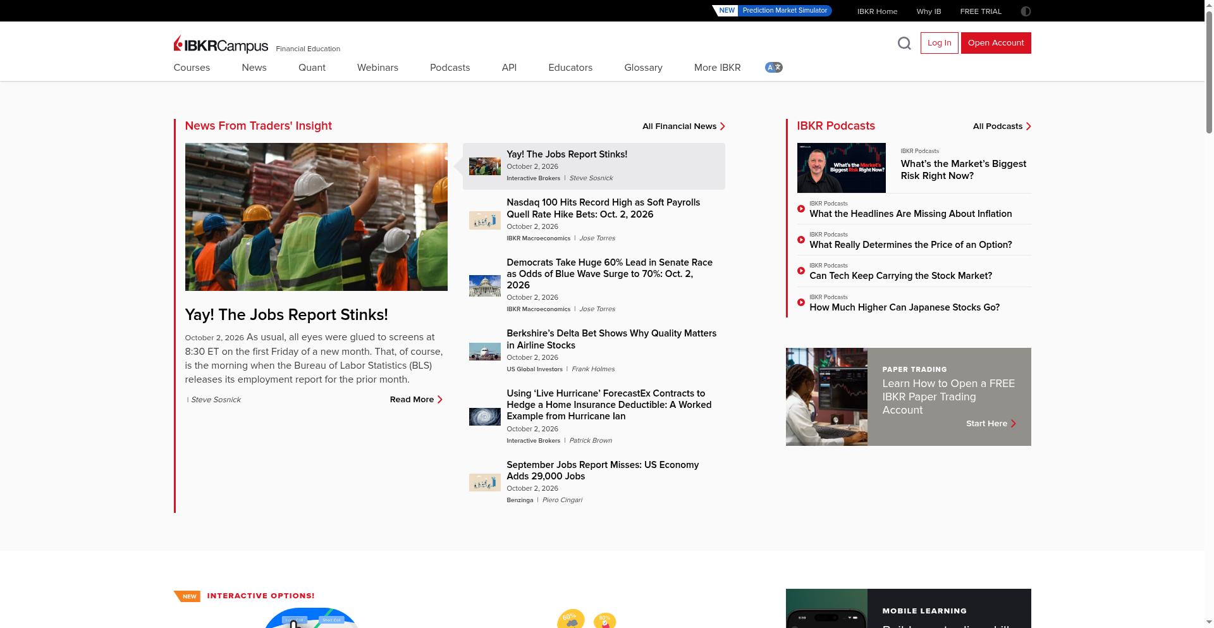Click author Steve Sosnick under featured article

click(216, 400)
